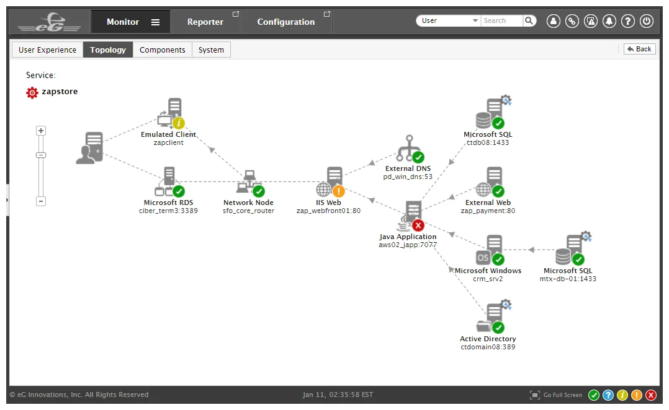Screen dimensions: 669x410
Task: Select the Microsoft SQL ctdb08 node icon
Action: pos(493,112)
